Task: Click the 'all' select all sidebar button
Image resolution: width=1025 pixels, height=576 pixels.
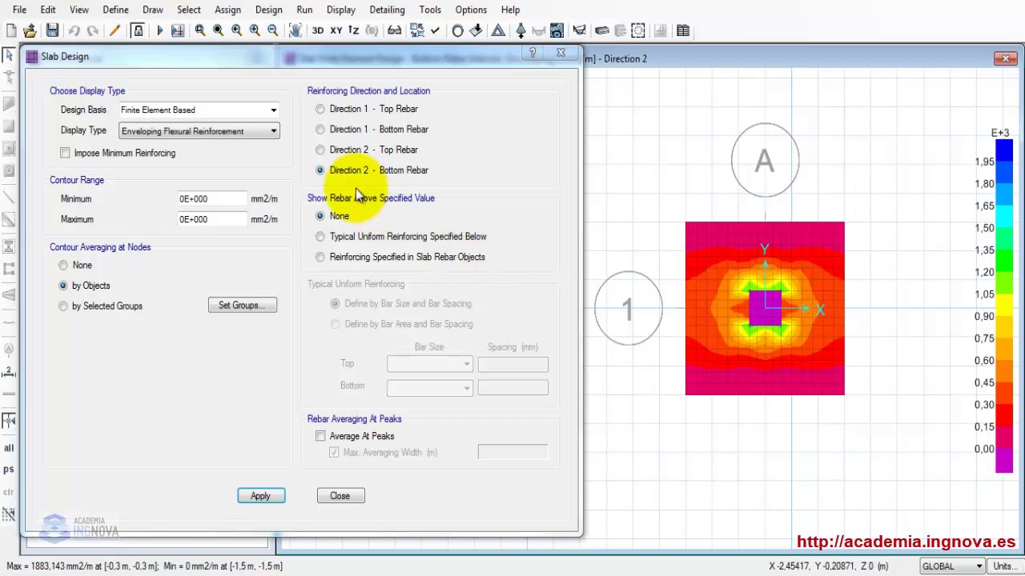Action: tap(9, 447)
